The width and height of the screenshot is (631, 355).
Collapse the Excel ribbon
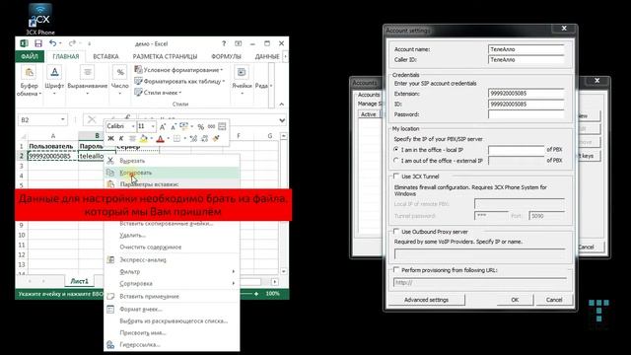(x=281, y=105)
